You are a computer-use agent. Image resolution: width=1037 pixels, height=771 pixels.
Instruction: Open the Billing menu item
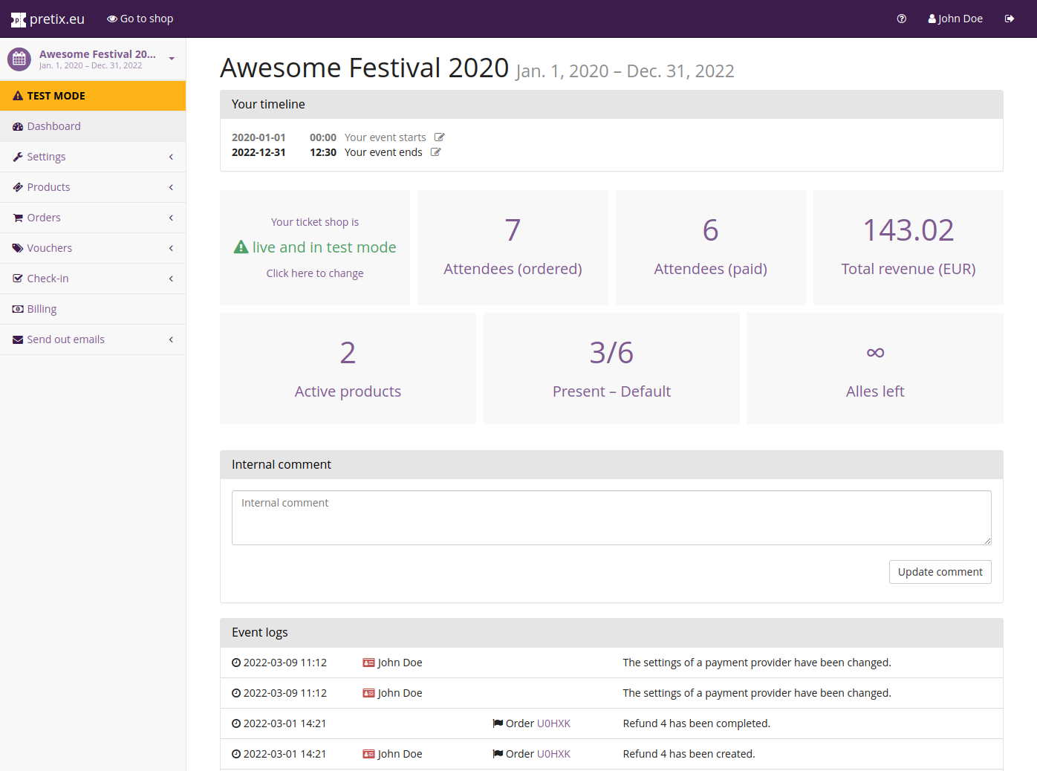[x=42, y=309]
